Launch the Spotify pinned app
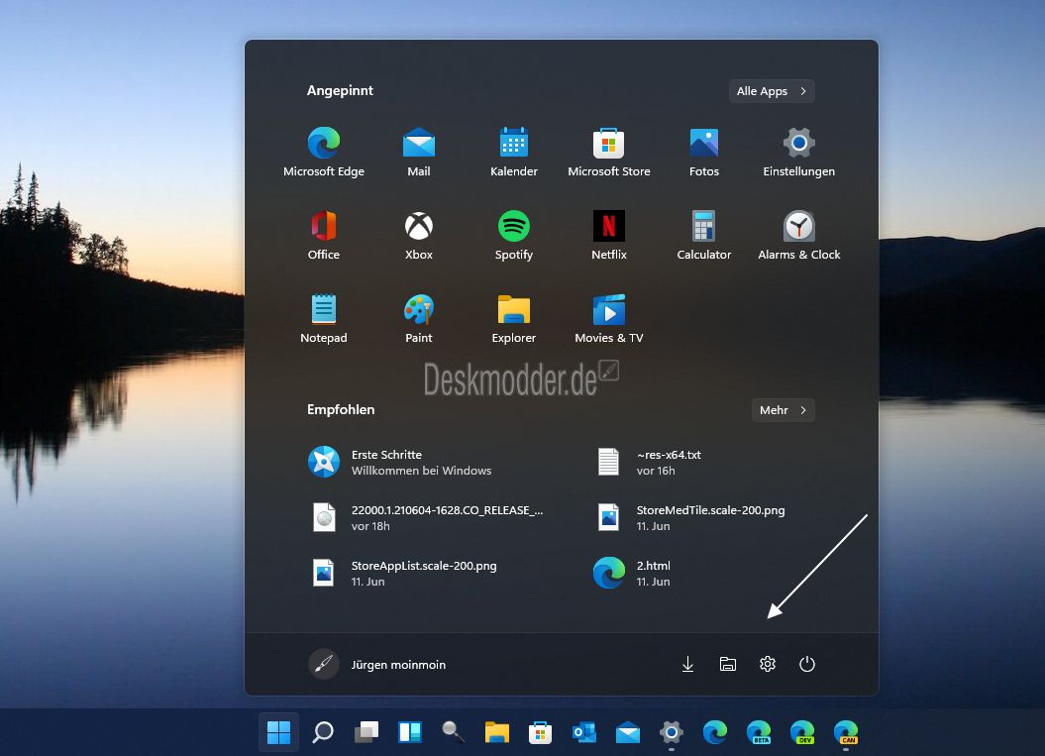The image size is (1045, 756). [514, 236]
